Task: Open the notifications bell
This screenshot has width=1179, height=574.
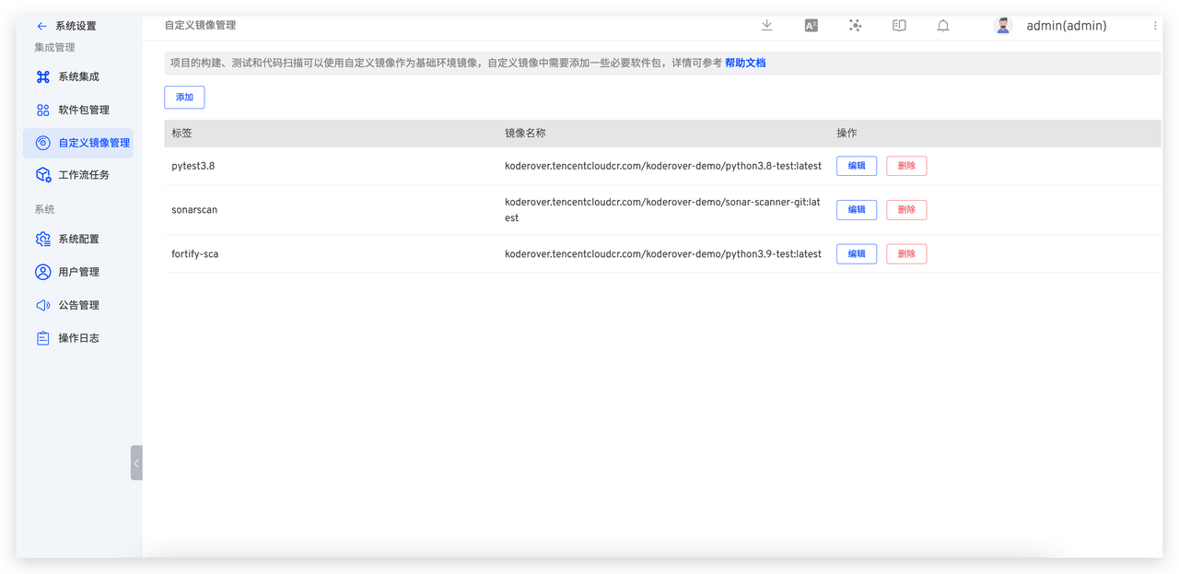Action: click(x=943, y=27)
